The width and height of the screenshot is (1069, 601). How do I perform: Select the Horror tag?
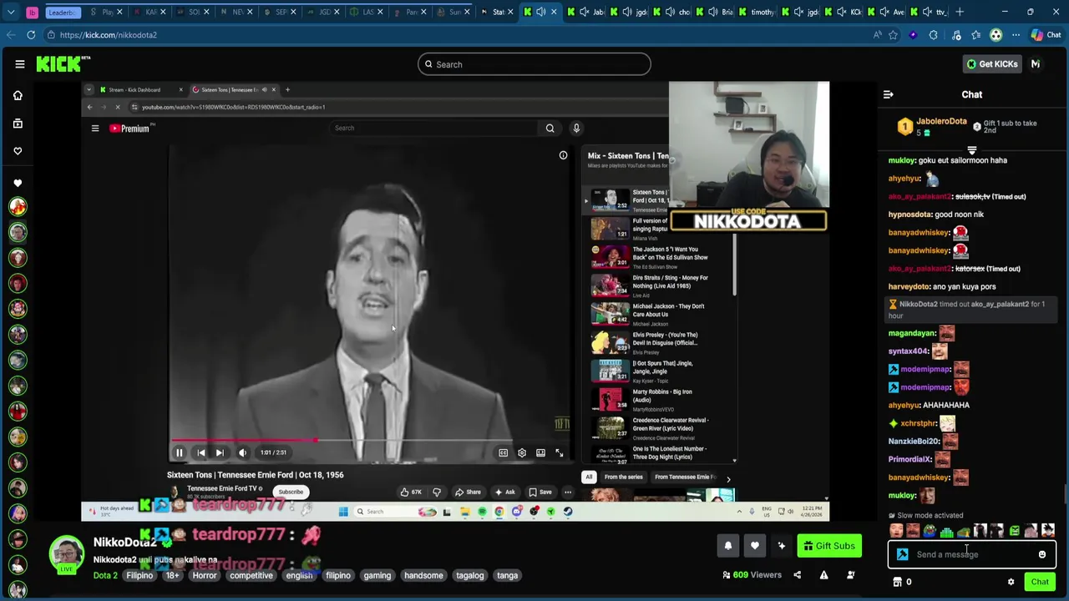point(205,575)
